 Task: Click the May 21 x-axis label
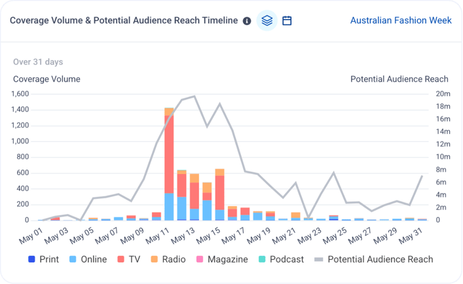(x=284, y=236)
